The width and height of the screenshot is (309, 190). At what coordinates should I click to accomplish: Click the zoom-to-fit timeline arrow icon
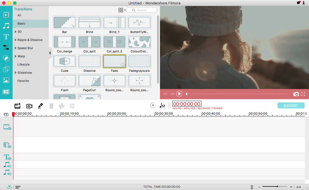(x=299, y=187)
